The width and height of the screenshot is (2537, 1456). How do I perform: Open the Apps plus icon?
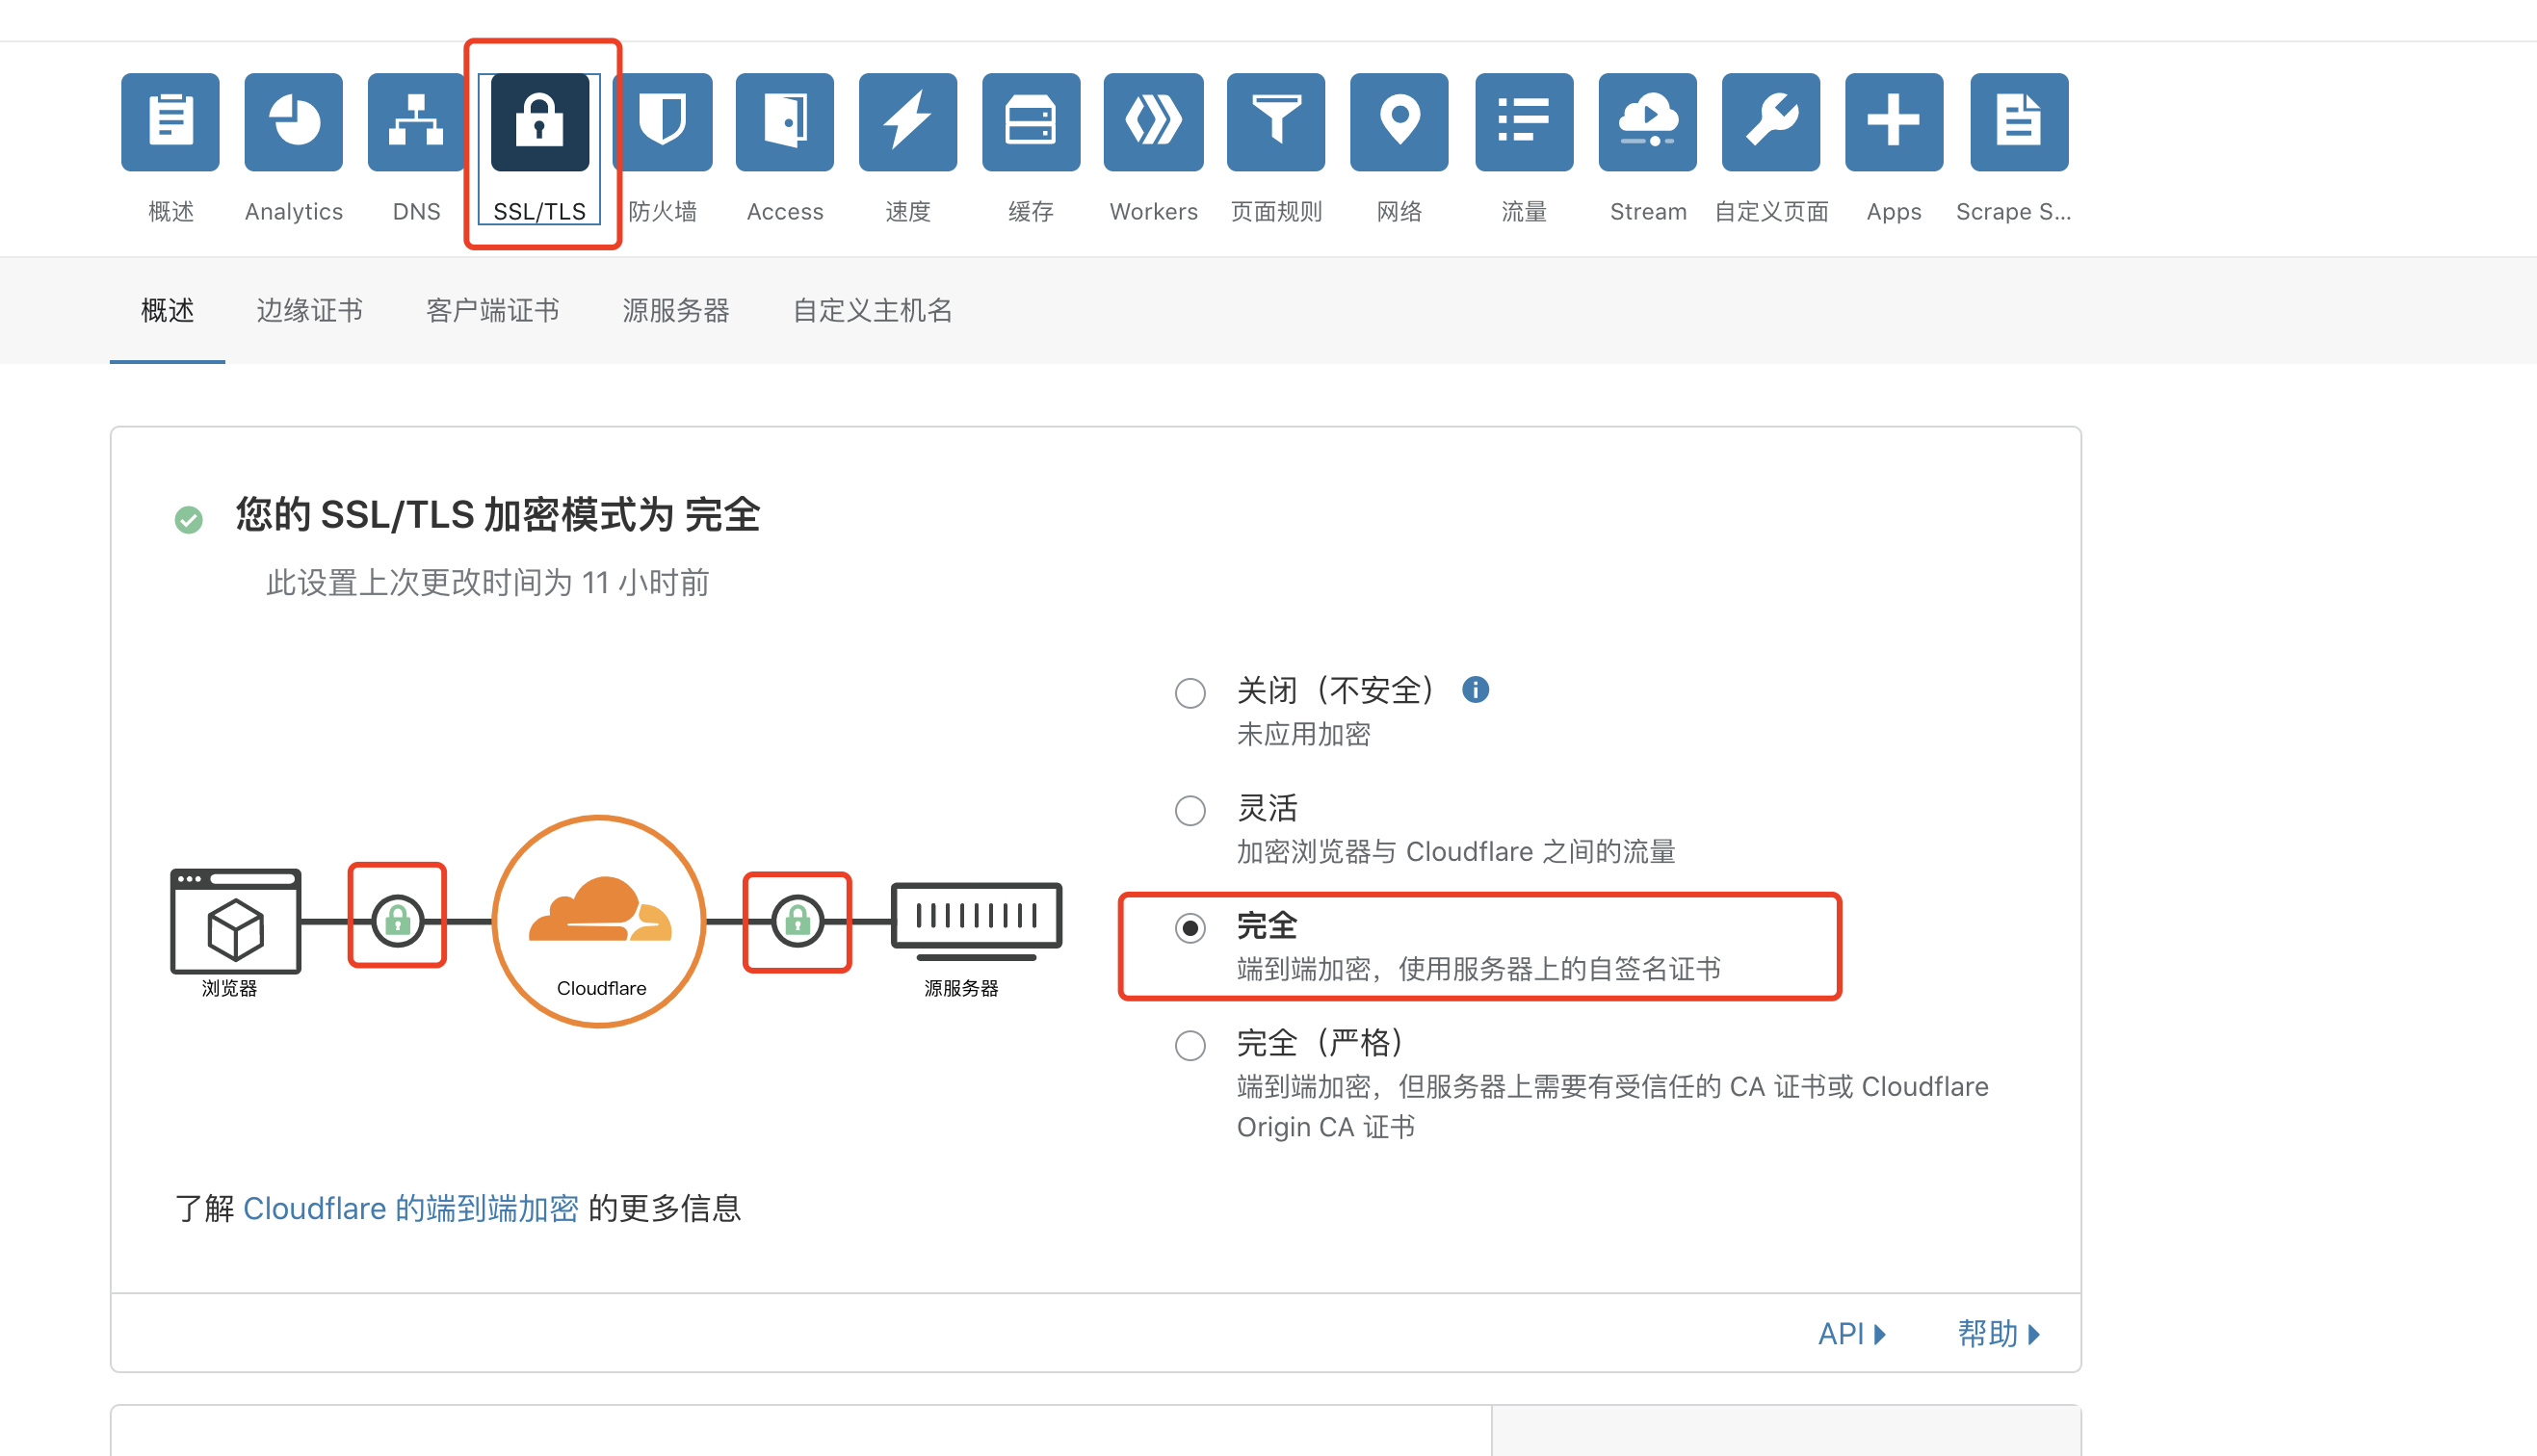1893,122
